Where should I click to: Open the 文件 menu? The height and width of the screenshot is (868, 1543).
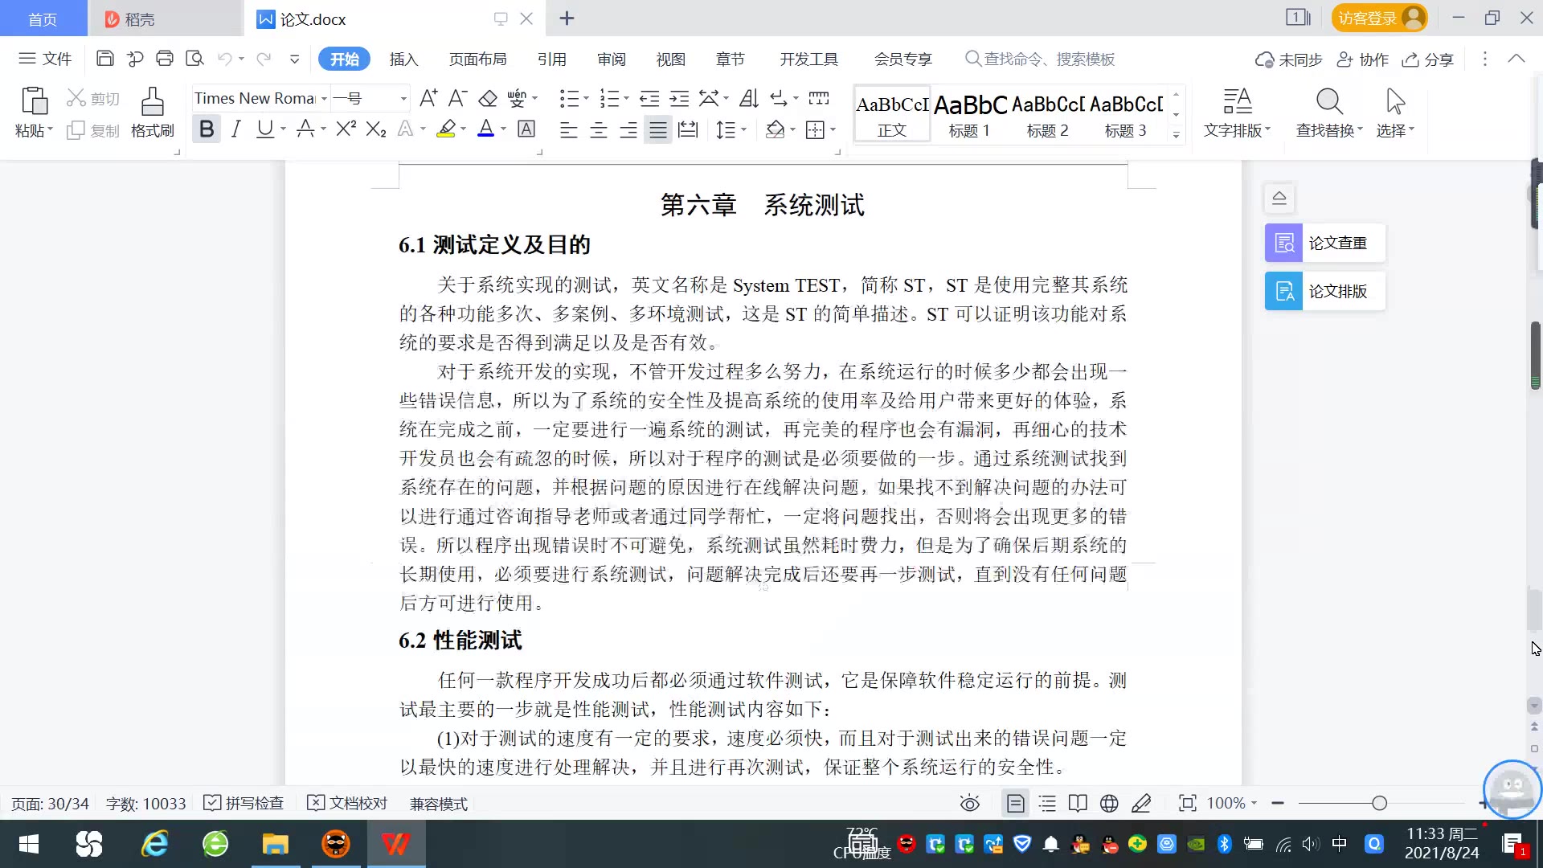pos(46,59)
